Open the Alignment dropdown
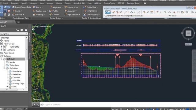This screenshot has width=196, height=110. [x=62, y=7]
